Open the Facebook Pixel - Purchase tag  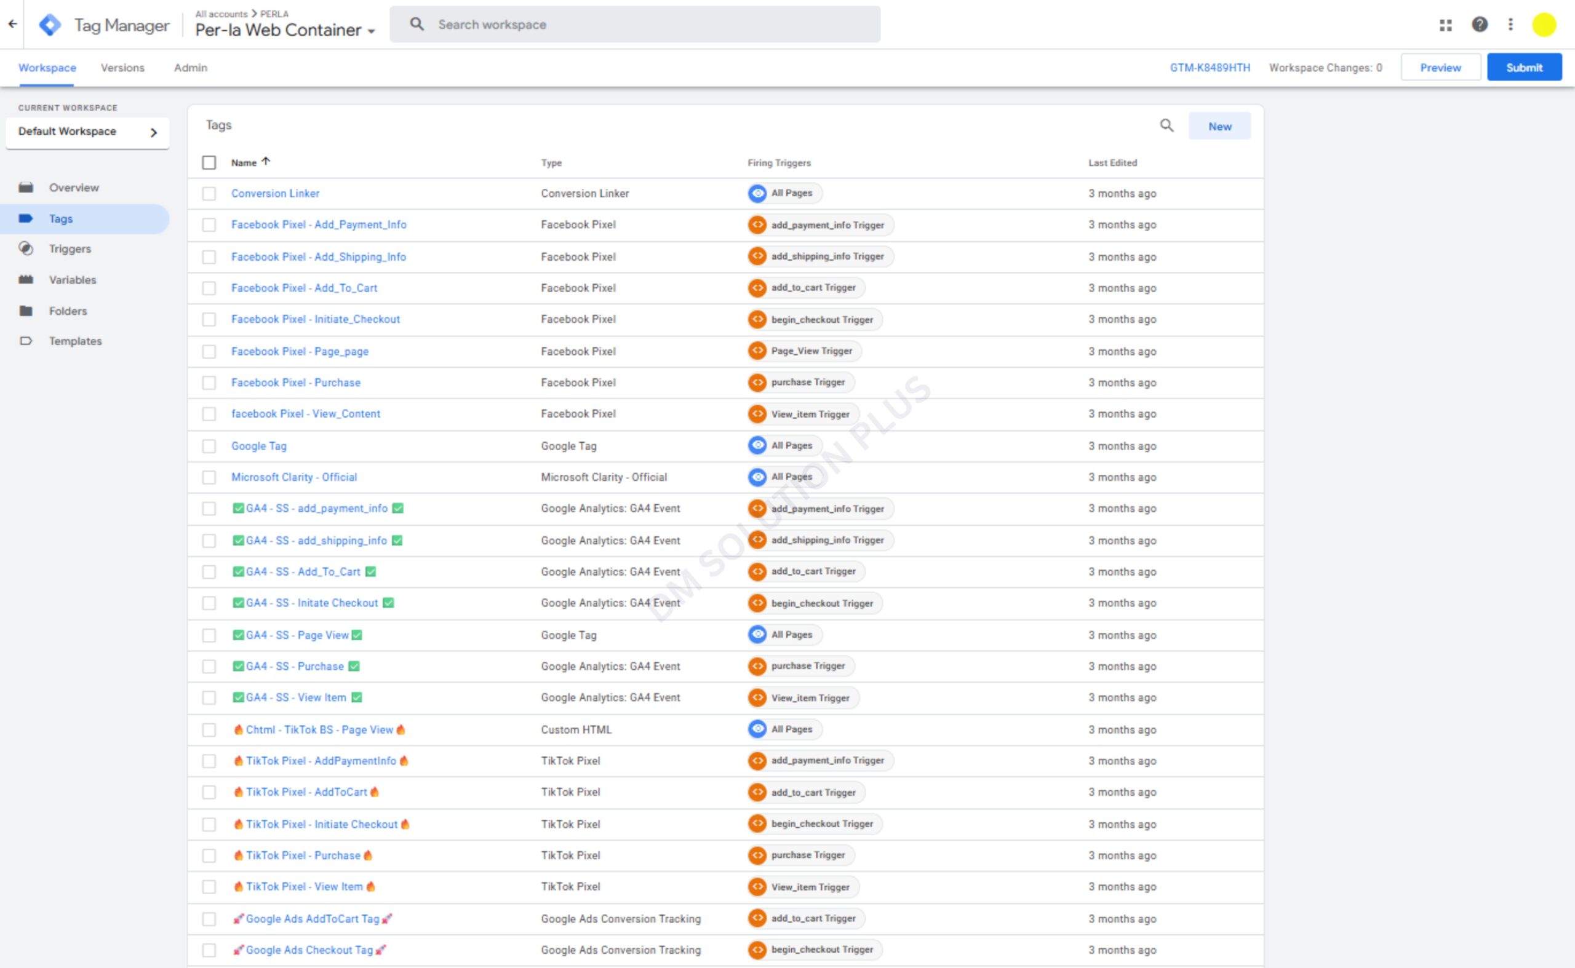point(295,383)
